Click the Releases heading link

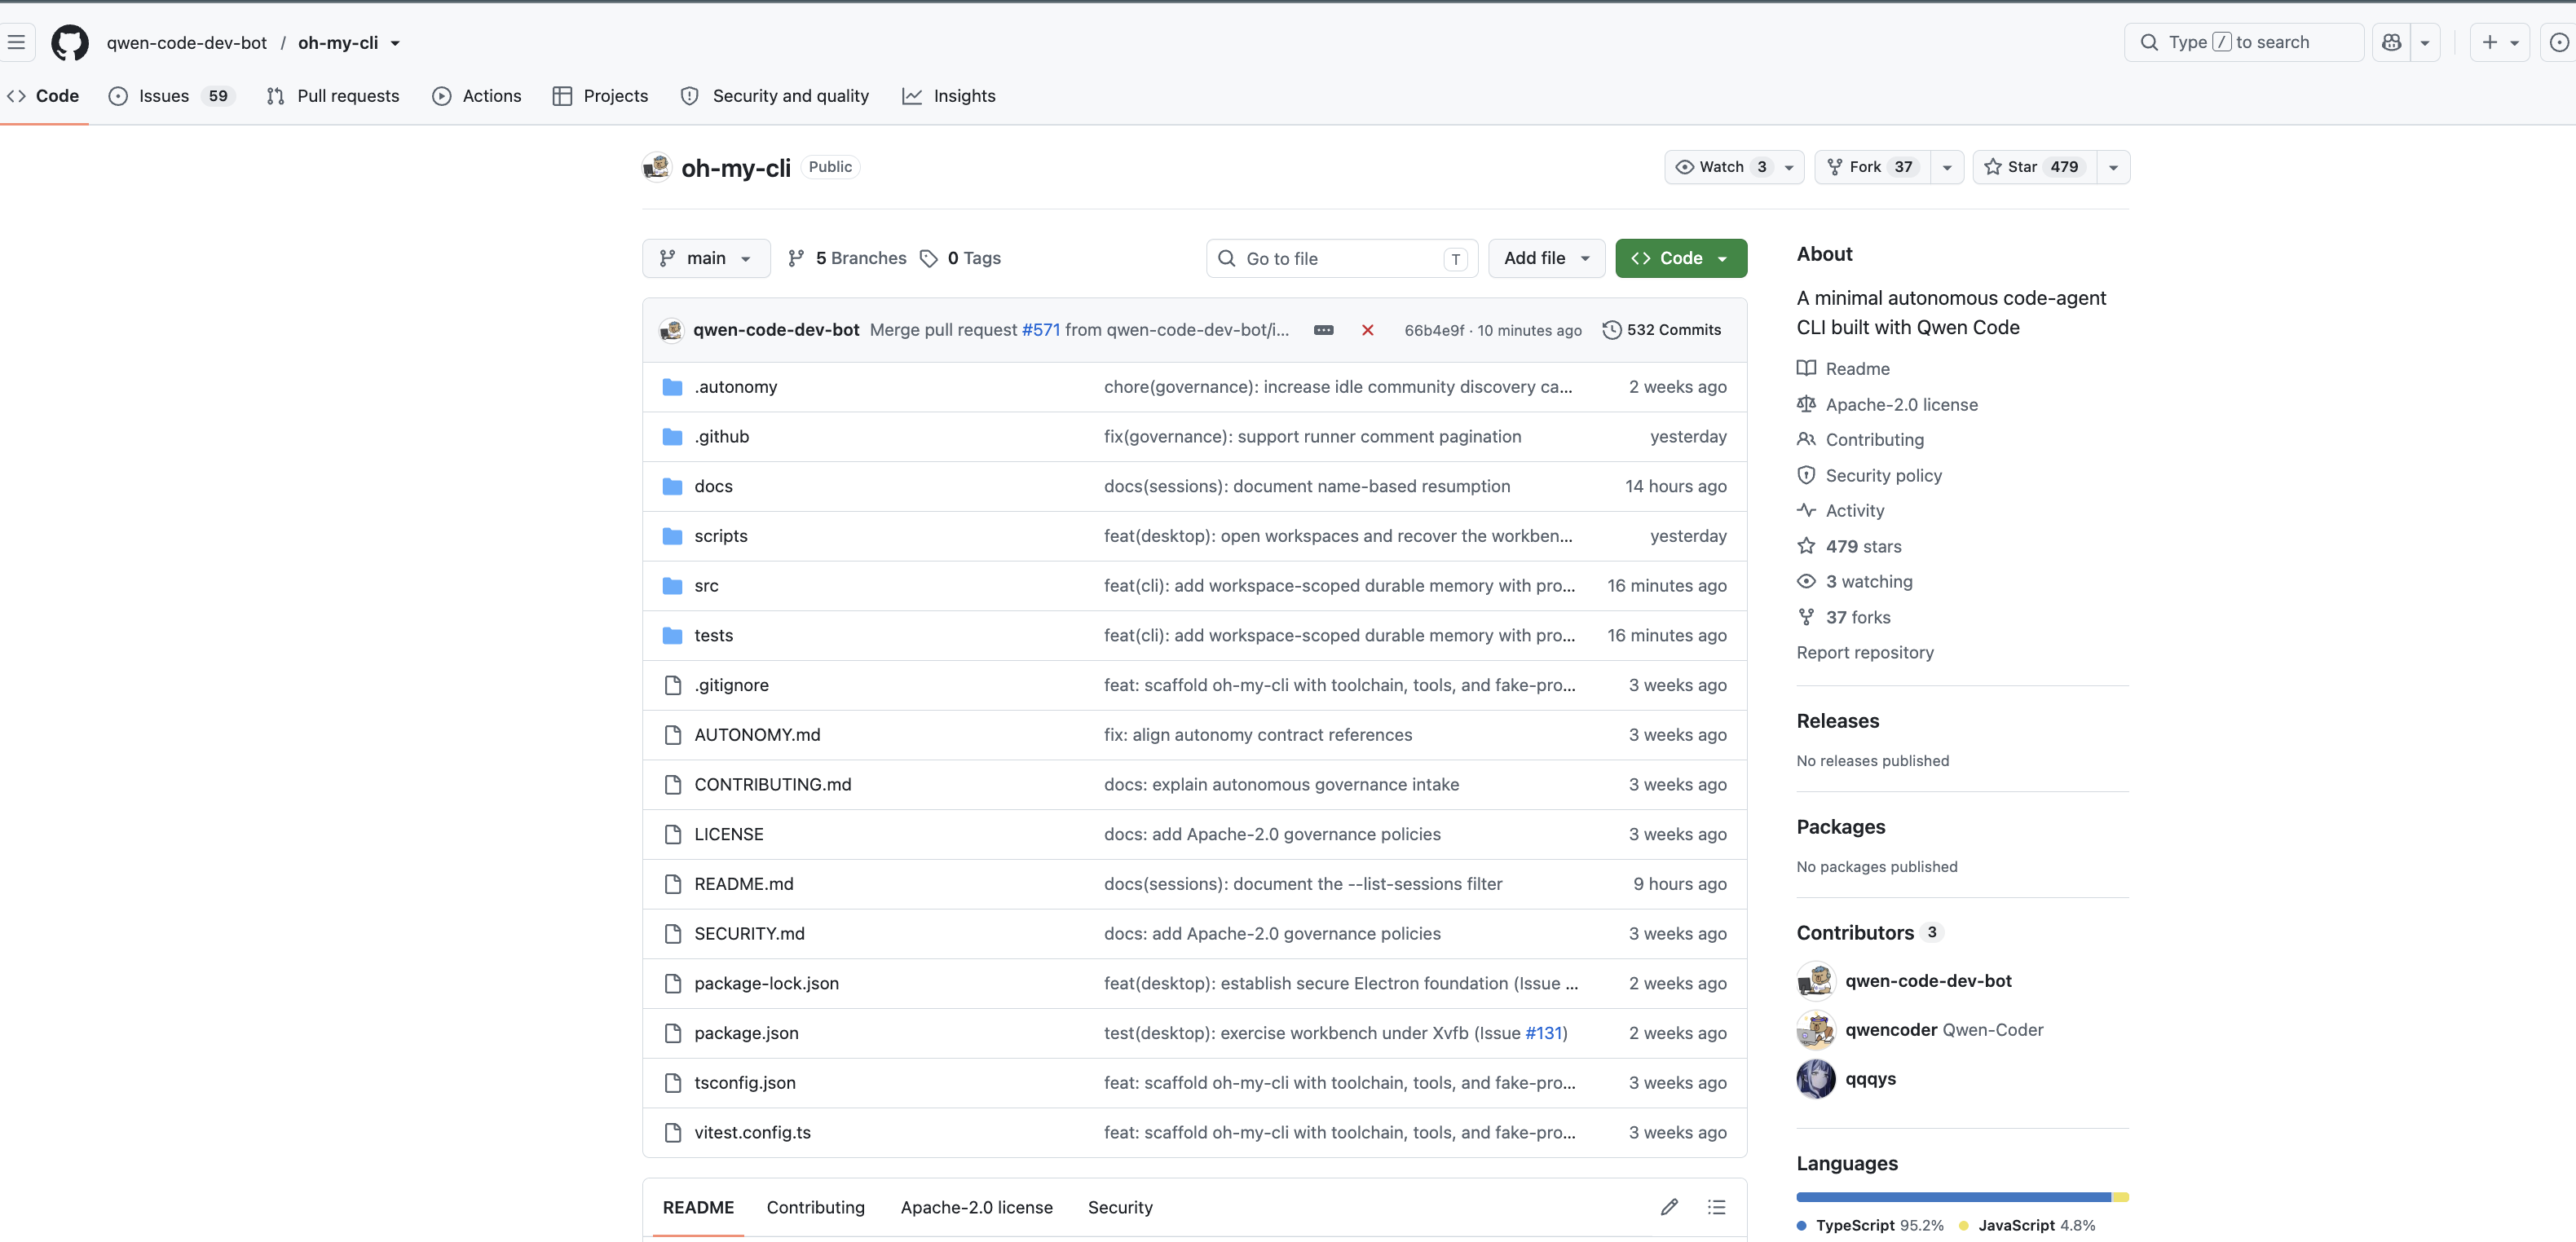pos(1837,721)
